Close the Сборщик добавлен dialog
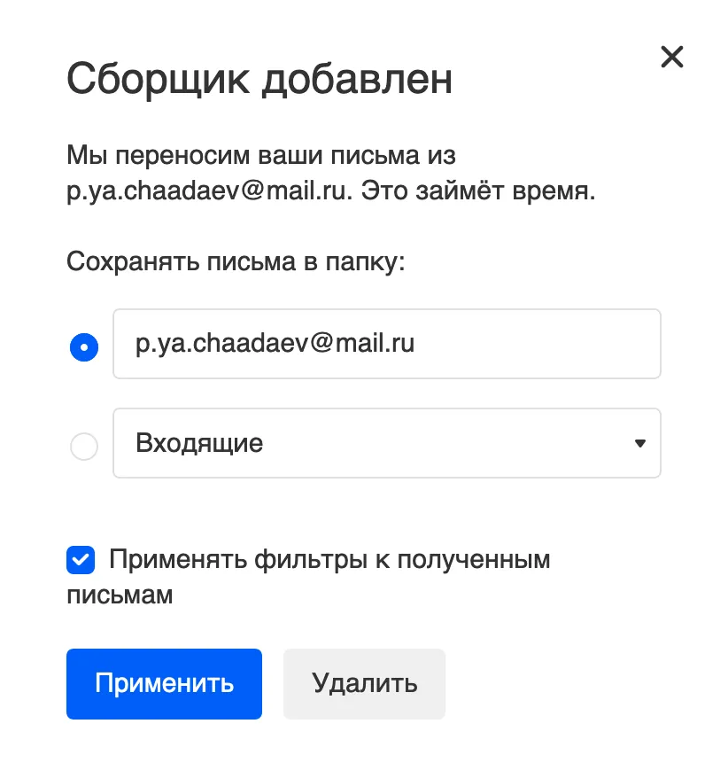Image resolution: width=728 pixels, height=778 pixels. (672, 57)
